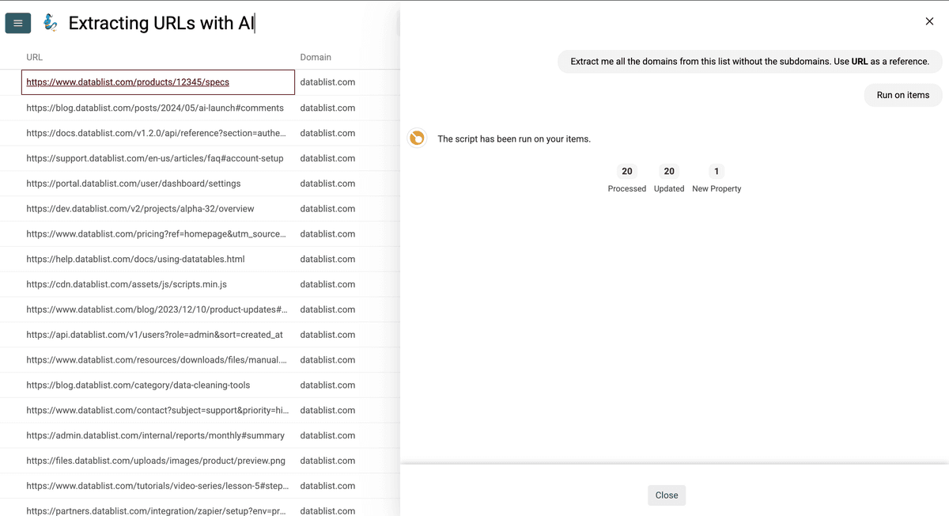
Task: Click the Datablist genie logo icon
Action: click(50, 23)
